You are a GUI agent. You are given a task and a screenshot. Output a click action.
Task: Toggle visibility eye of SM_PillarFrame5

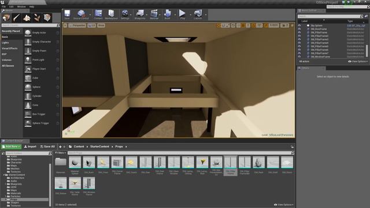[x=299, y=46]
